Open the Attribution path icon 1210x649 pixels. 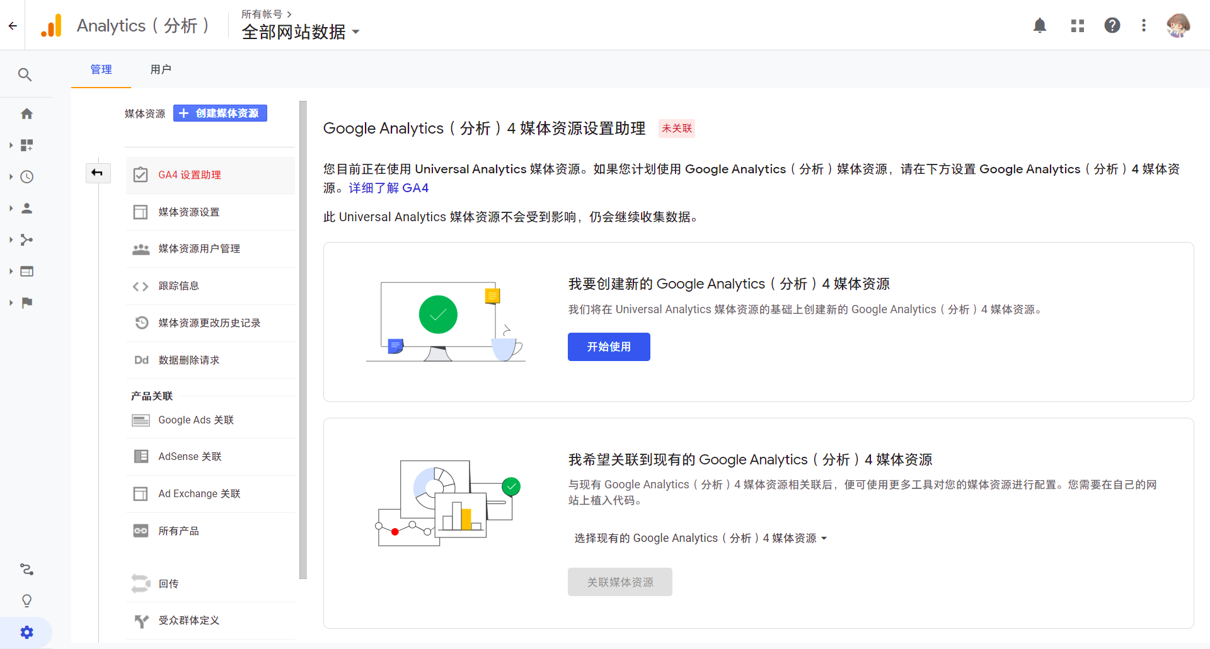click(x=26, y=569)
